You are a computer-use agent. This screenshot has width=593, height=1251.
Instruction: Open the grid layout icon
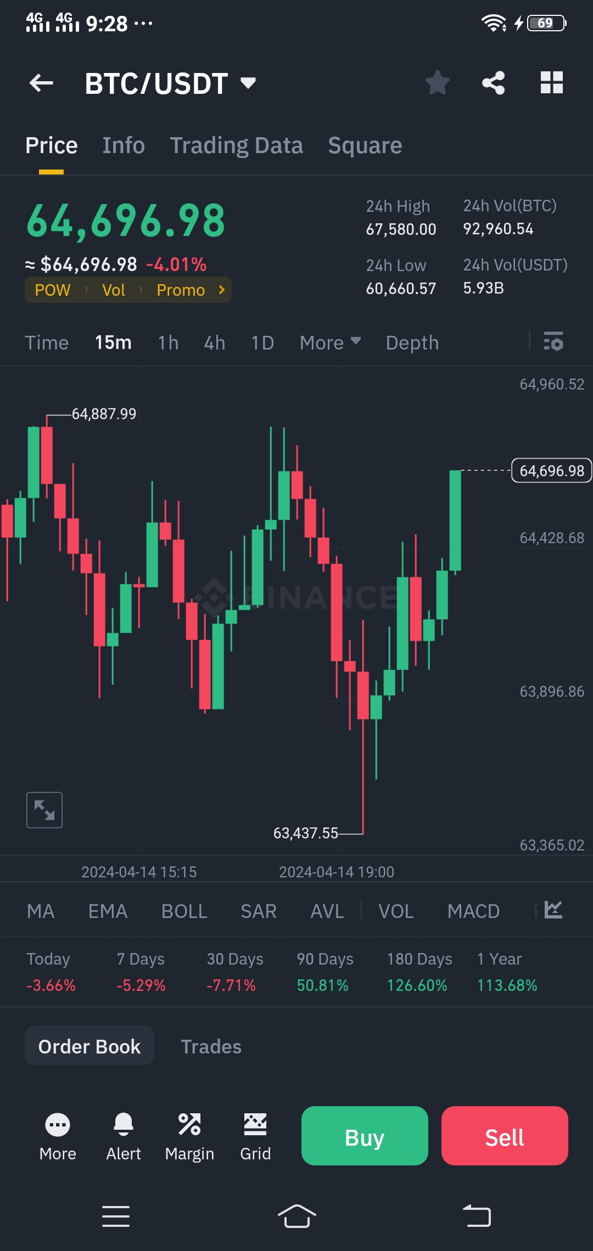click(552, 83)
